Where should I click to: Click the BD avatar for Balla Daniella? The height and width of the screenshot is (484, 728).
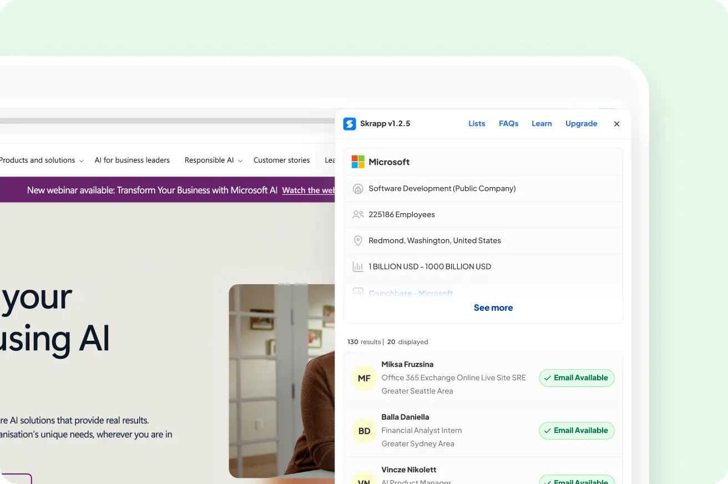point(363,431)
